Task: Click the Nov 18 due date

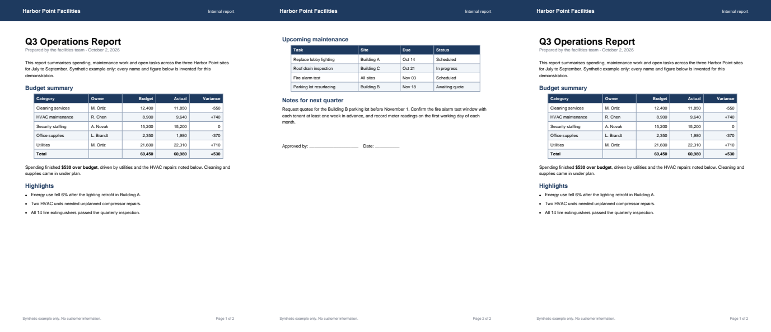Action: [x=417, y=87]
